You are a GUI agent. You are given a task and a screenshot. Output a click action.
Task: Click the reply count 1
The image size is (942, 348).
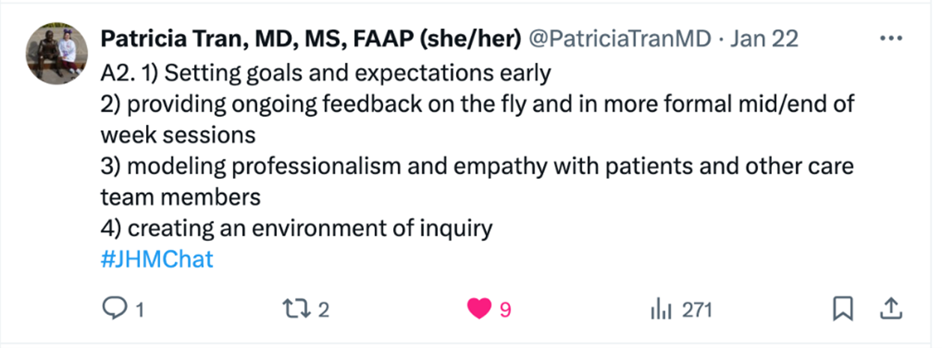click(139, 310)
